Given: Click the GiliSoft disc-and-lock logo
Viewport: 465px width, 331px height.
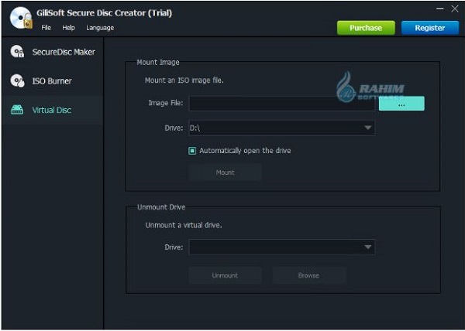Looking at the screenshot, I should pyautogui.click(x=20, y=18).
